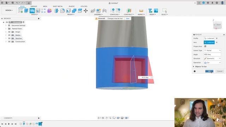Toggle visibility eye for Origin folder
This screenshot has width=226, height=127.
click(9, 32)
